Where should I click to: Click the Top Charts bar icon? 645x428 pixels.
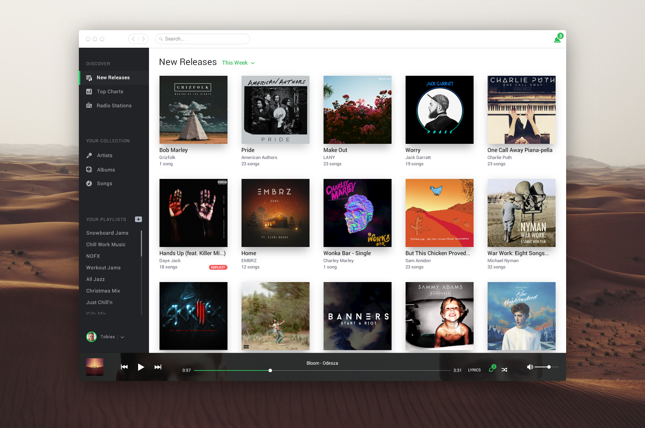pos(89,92)
